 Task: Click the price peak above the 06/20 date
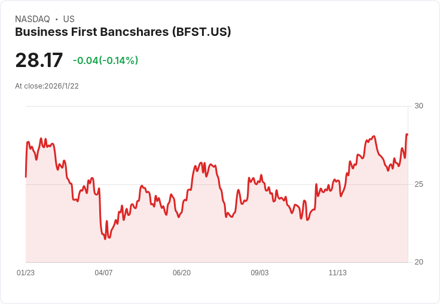(201, 162)
